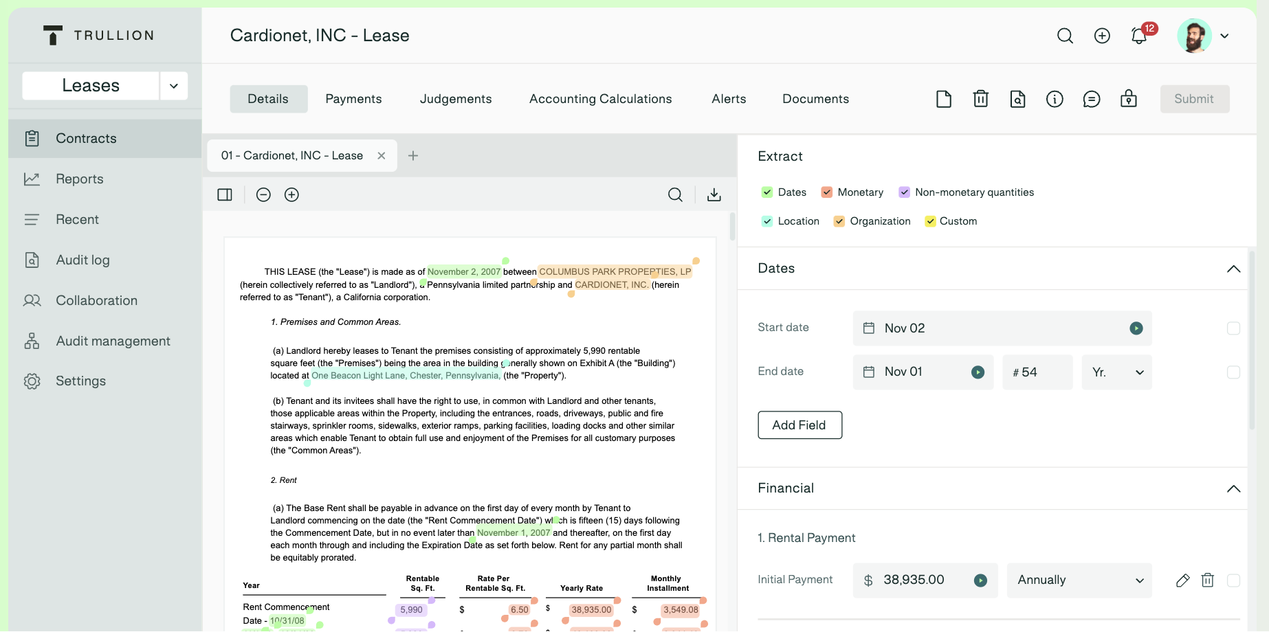
Task: Open Accounting Calculations tab
Action: click(600, 99)
